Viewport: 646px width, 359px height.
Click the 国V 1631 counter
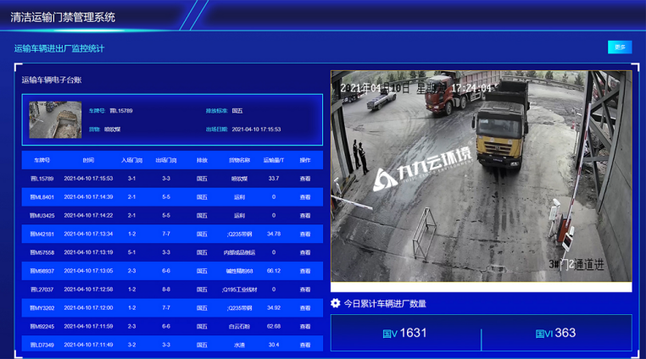[405, 334]
